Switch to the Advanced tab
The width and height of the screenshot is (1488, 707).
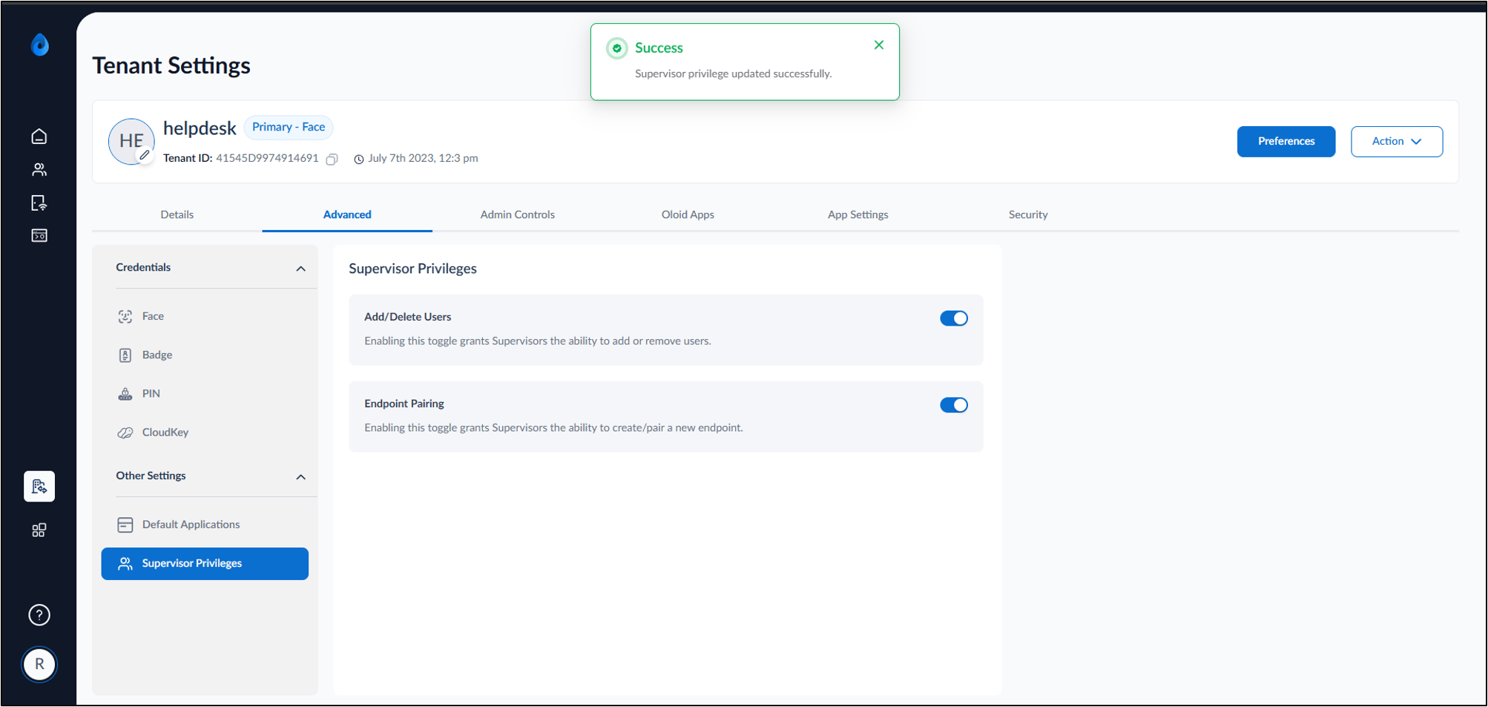347,214
